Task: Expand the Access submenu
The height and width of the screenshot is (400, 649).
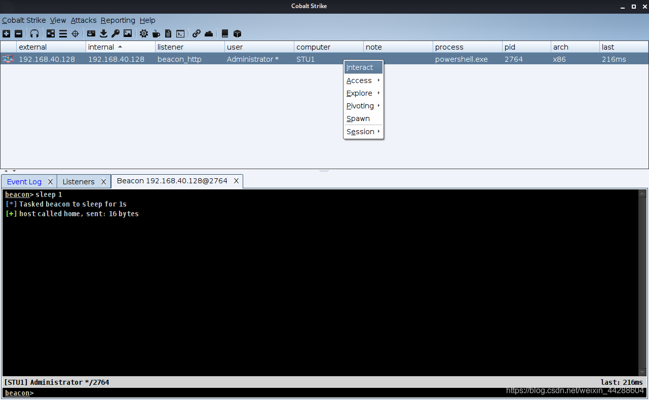Action: click(x=363, y=81)
